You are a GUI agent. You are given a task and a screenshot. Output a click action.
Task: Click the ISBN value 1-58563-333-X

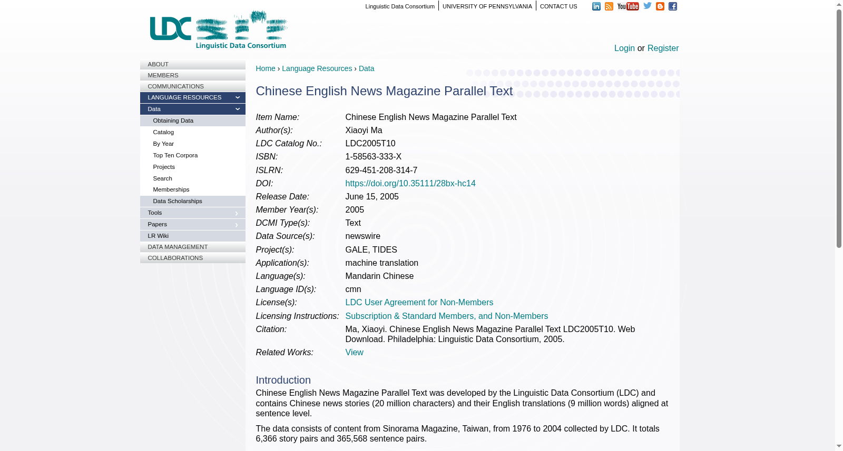pos(374,156)
